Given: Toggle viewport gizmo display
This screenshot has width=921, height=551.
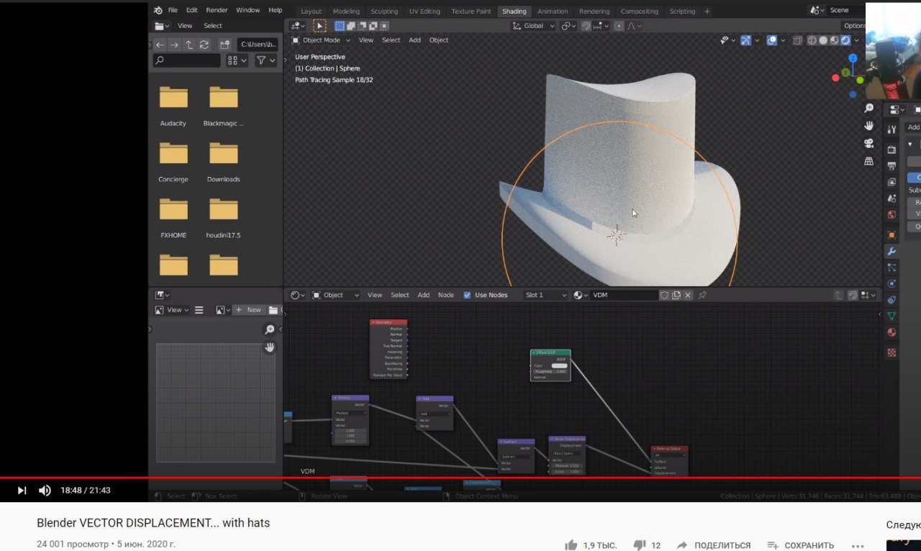Looking at the screenshot, I should pos(745,40).
